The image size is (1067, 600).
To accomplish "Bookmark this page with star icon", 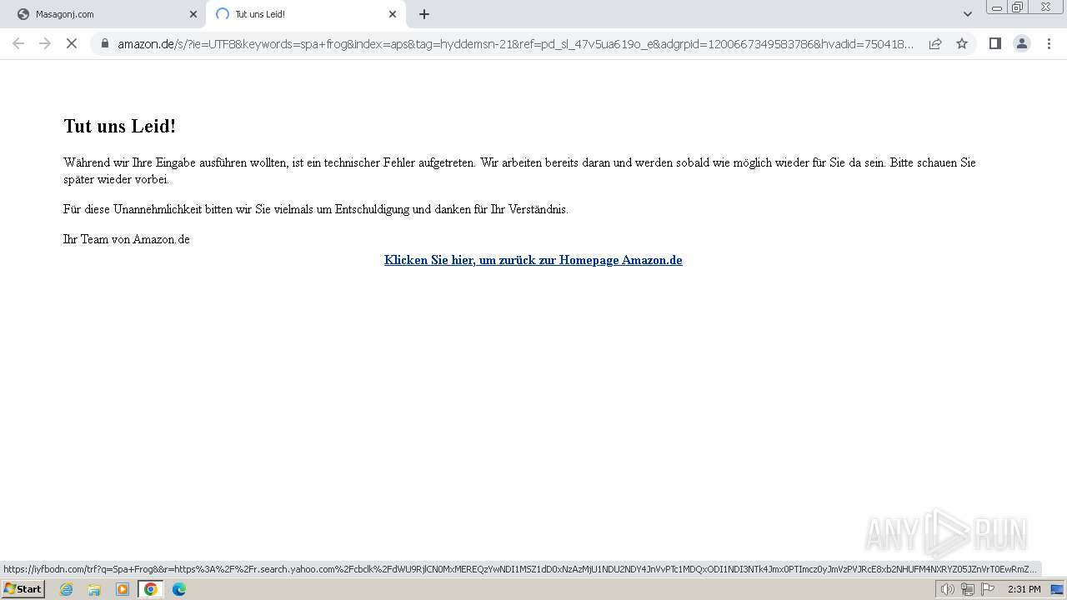I will [x=962, y=43].
